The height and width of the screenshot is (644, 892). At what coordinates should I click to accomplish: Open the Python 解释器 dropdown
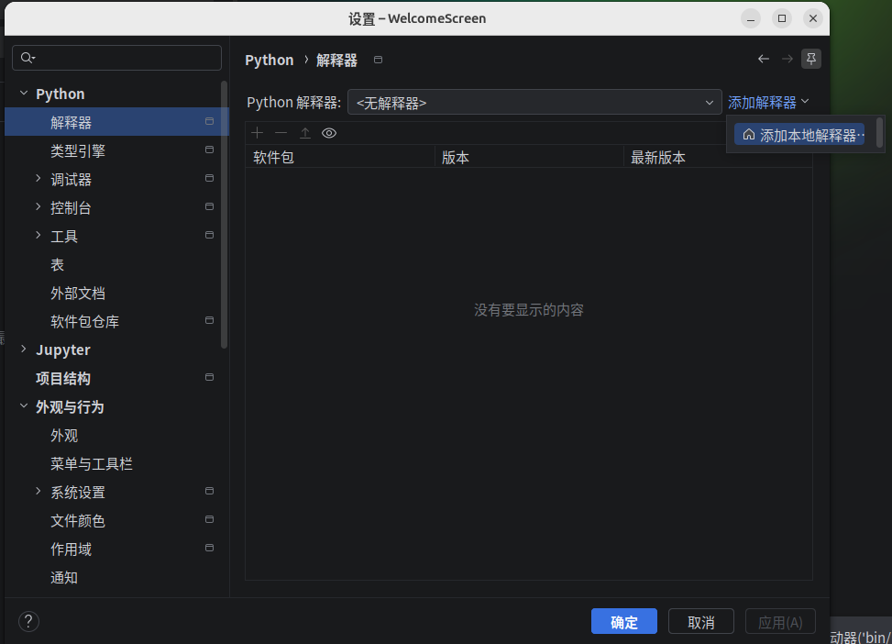coord(534,103)
